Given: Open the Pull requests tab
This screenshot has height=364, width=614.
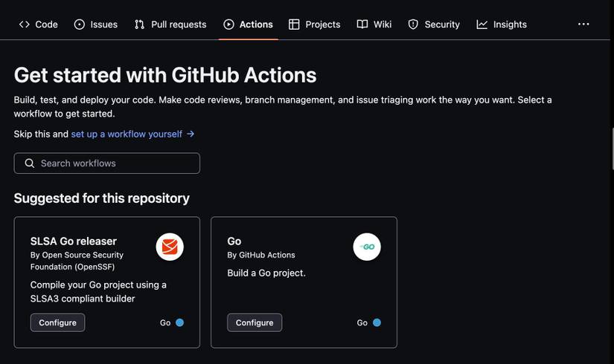Looking at the screenshot, I should coord(170,25).
